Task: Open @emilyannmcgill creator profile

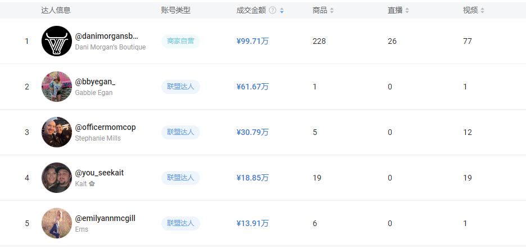Action: (x=105, y=218)
